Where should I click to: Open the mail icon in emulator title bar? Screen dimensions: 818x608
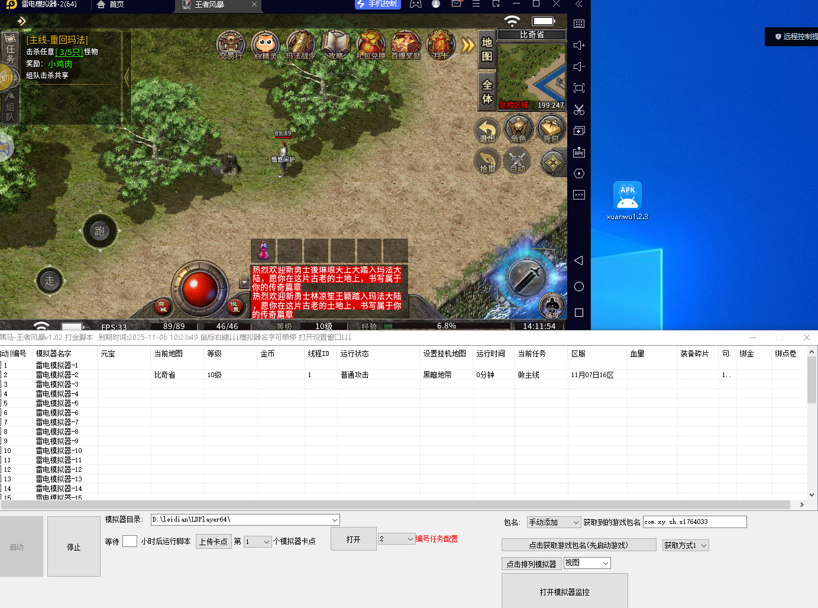(456, 4)
